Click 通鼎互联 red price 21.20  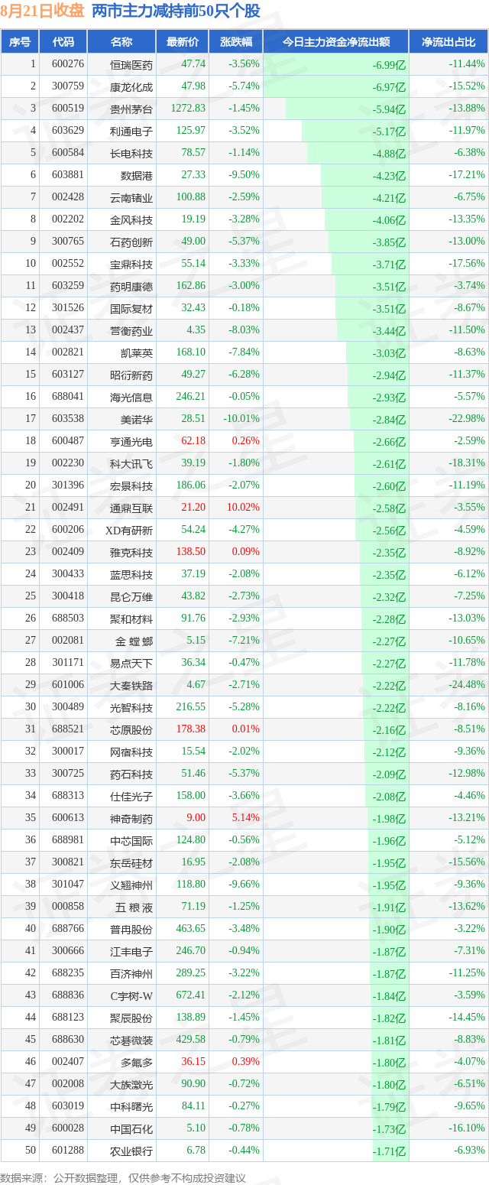click(193, 508)
